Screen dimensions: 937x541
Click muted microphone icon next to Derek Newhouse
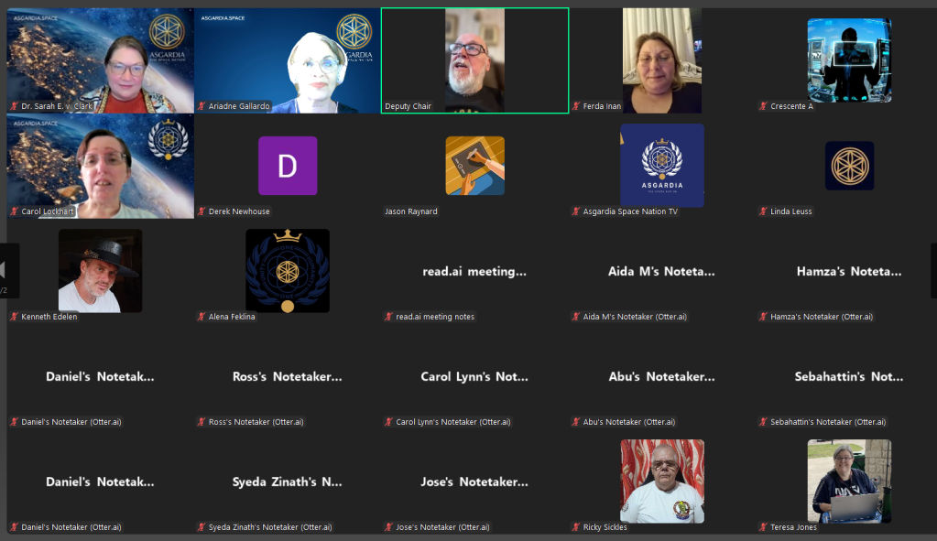coord(202,212)
